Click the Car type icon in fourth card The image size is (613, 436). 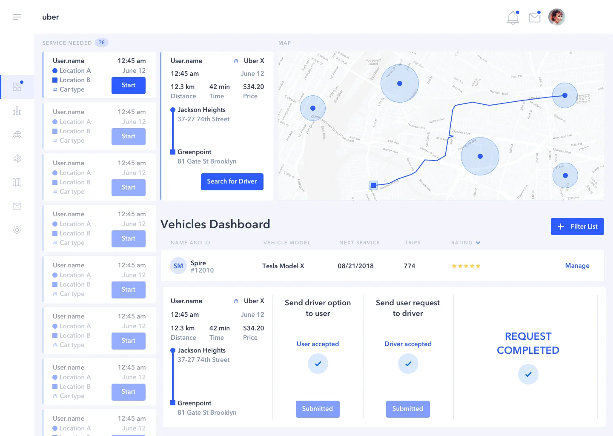tap(55, 243)
